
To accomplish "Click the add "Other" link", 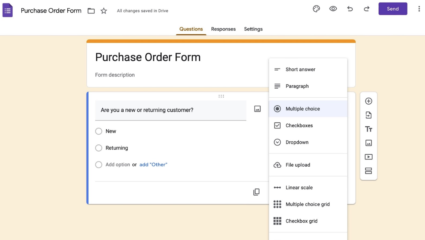I will pos(153,164).
